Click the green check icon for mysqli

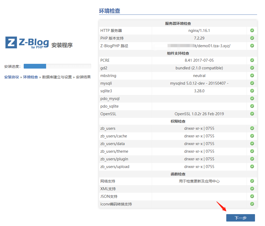coord(252,83)
